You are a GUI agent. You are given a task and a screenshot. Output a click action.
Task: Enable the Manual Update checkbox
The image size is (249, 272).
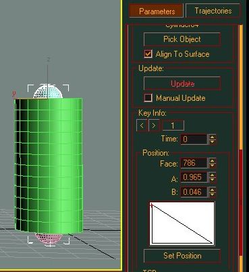148,98
